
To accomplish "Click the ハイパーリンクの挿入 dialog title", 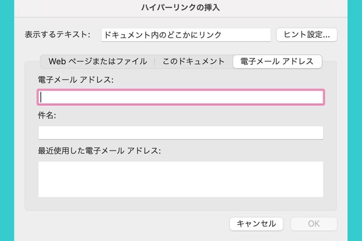I will 181,7.
